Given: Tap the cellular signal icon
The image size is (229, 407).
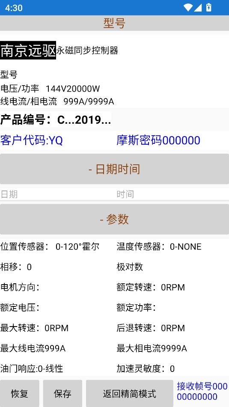Looking at the screenshot, I should 198,8.
